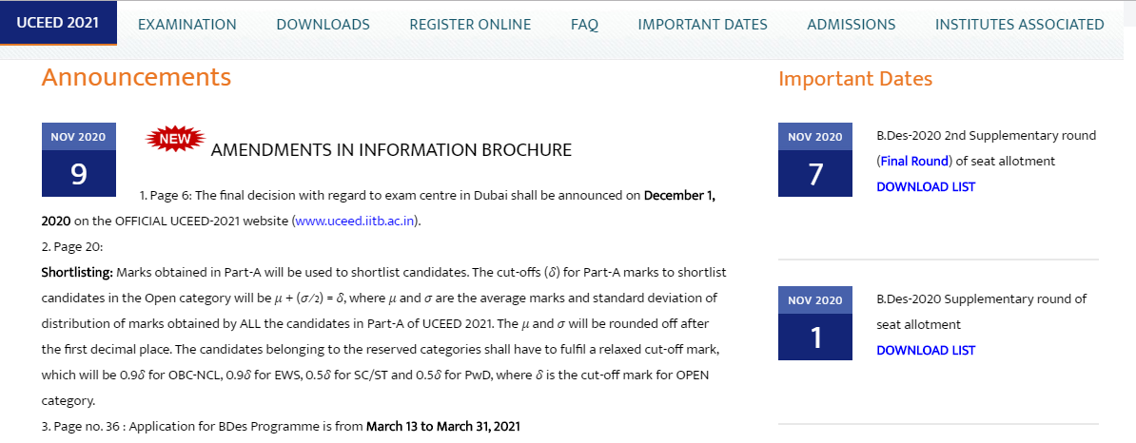
Task: Follow the www.uceed.iitb.ac.in link
Action: 356,221
